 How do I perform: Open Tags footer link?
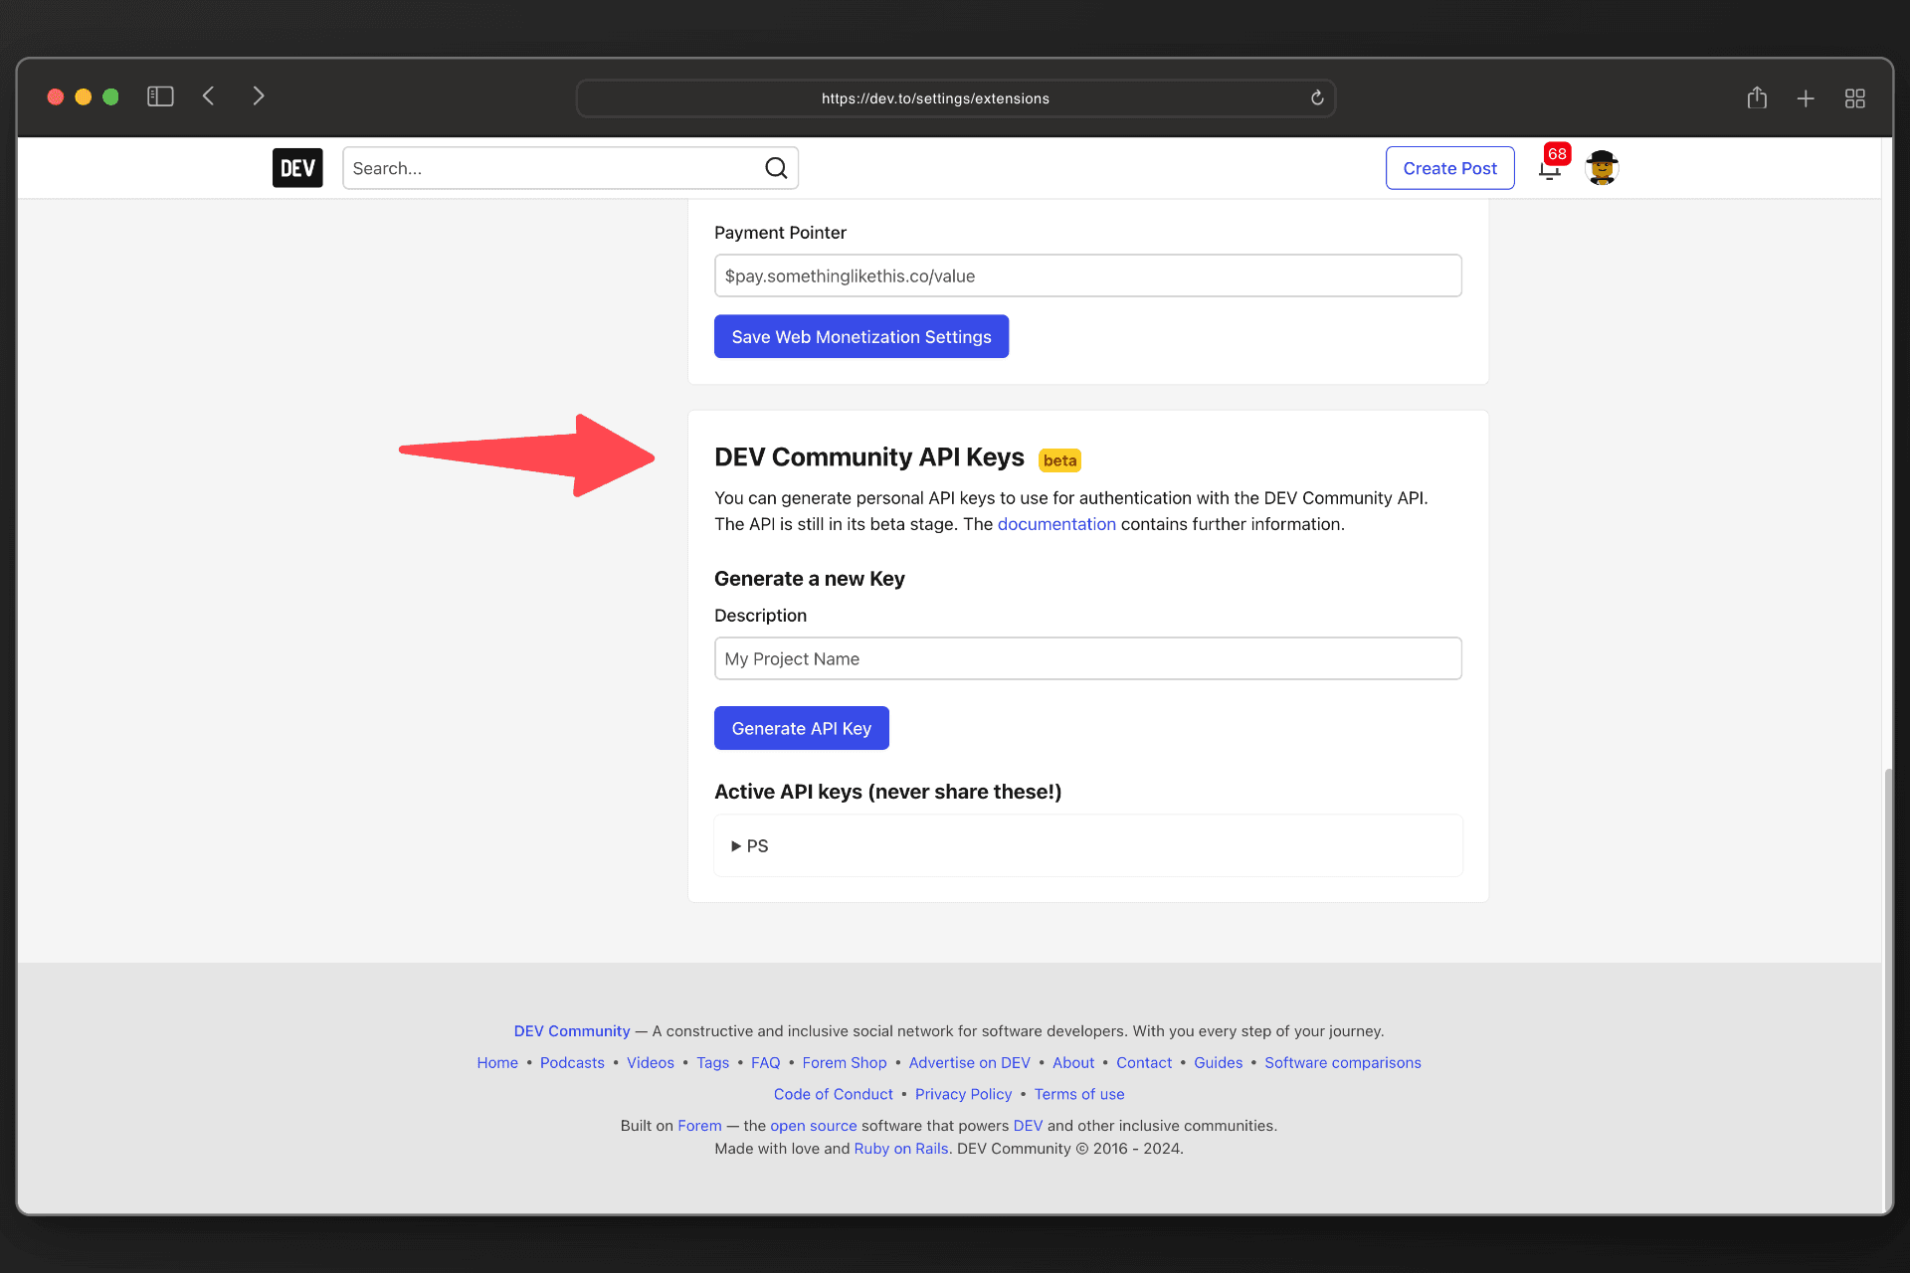click(712, 1062)
